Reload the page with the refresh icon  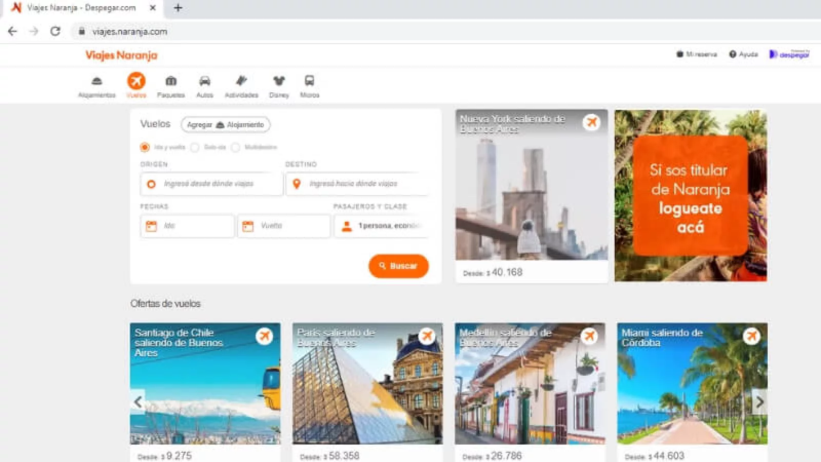click(55, 31)
